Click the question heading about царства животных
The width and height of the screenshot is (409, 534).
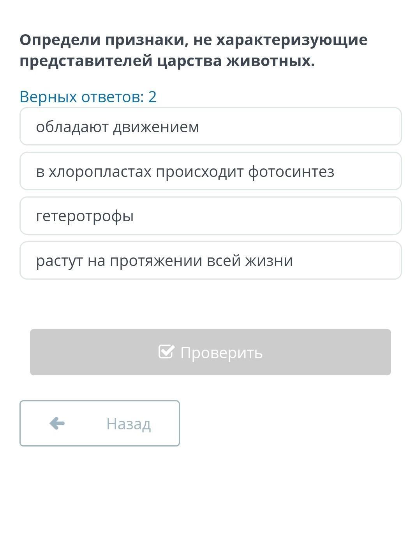click(x=194, y=50)
